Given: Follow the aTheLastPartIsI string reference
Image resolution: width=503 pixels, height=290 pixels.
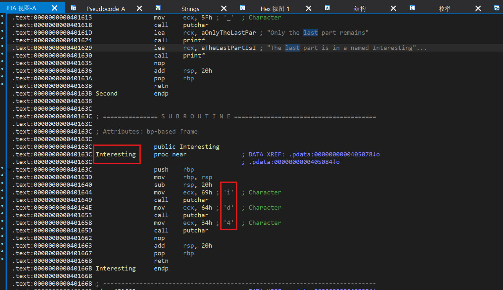Looking at the screenshot, I should 228,48.
